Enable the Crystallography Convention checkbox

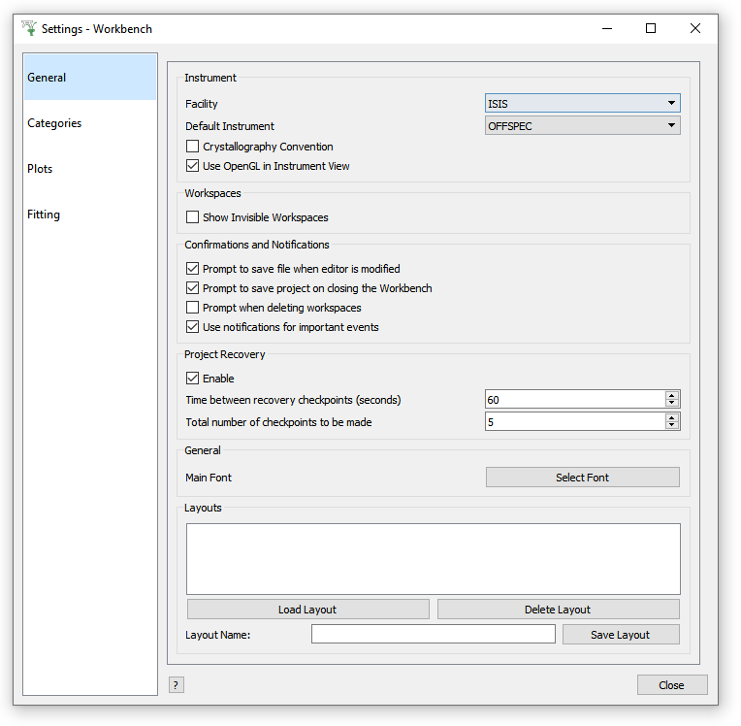tap(193, 148)
